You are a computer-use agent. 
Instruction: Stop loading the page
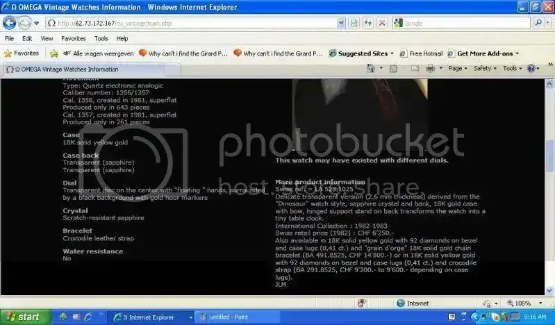[382, 24]
